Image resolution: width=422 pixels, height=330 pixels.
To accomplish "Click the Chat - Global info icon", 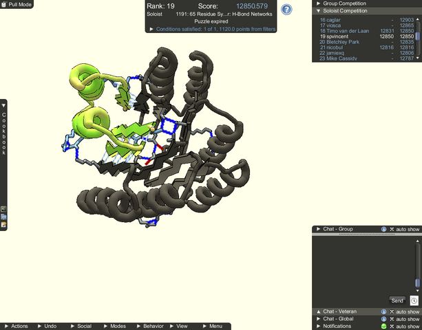I will click(383, 319).
